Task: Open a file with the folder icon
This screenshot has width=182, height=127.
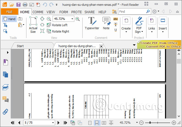Action: [12, 5]
